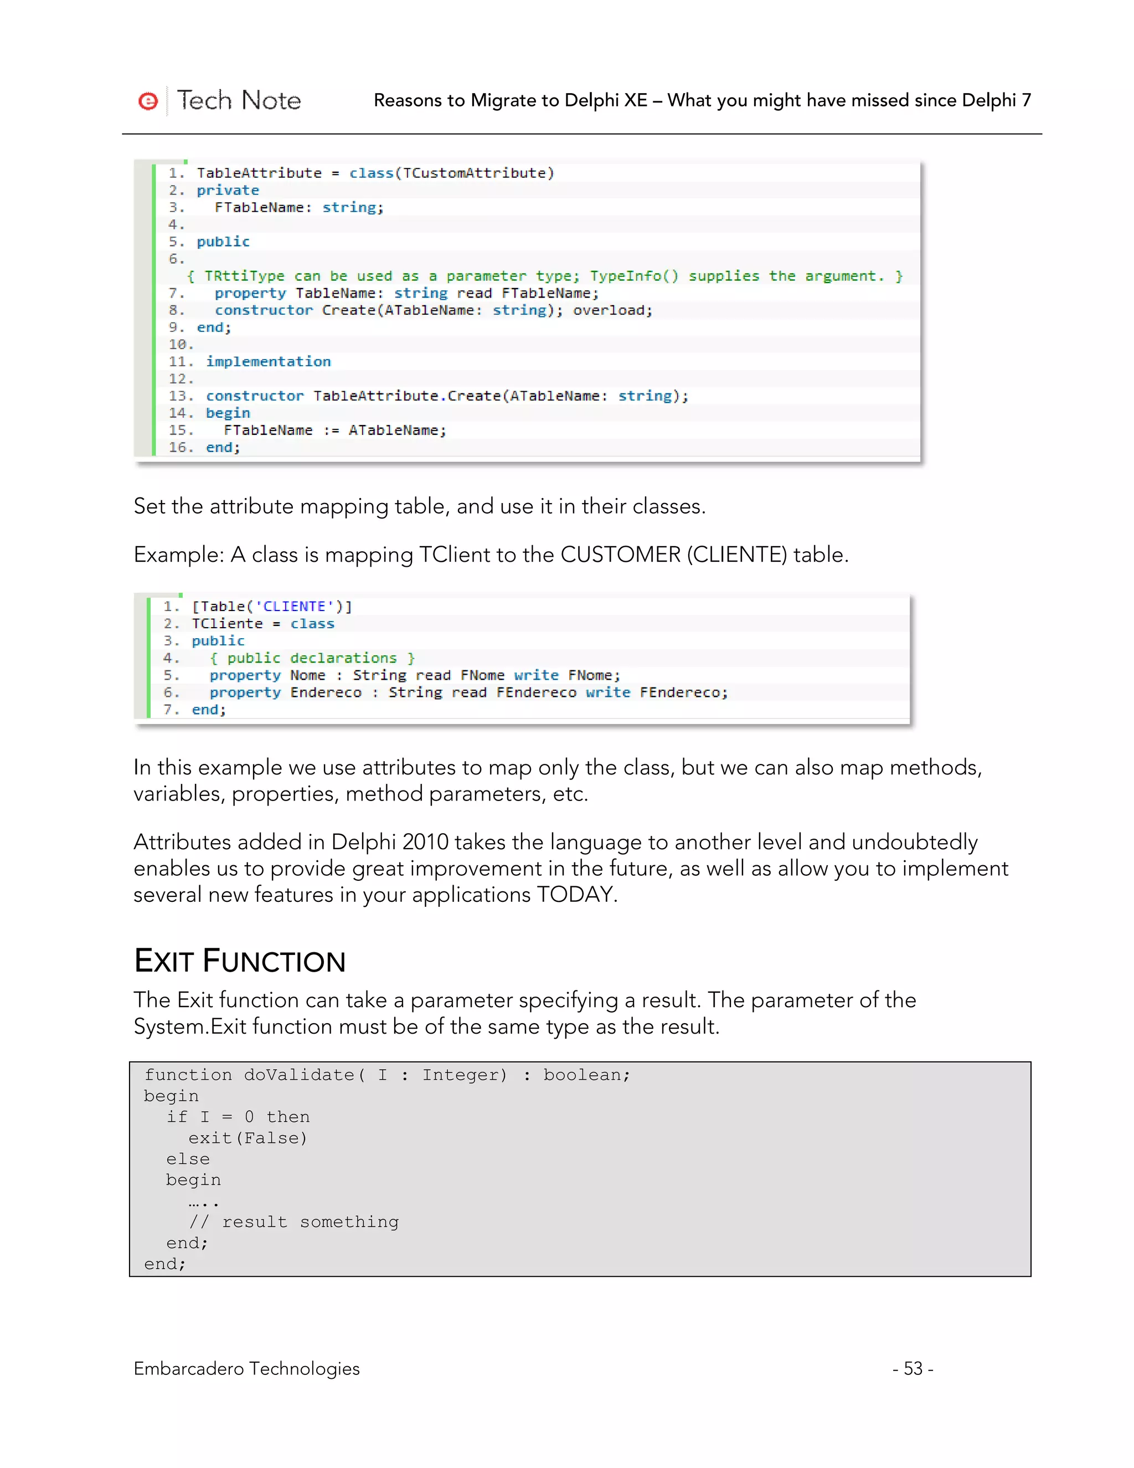Click the line 'if I = 0 then'

click(x=238, y=1117)
